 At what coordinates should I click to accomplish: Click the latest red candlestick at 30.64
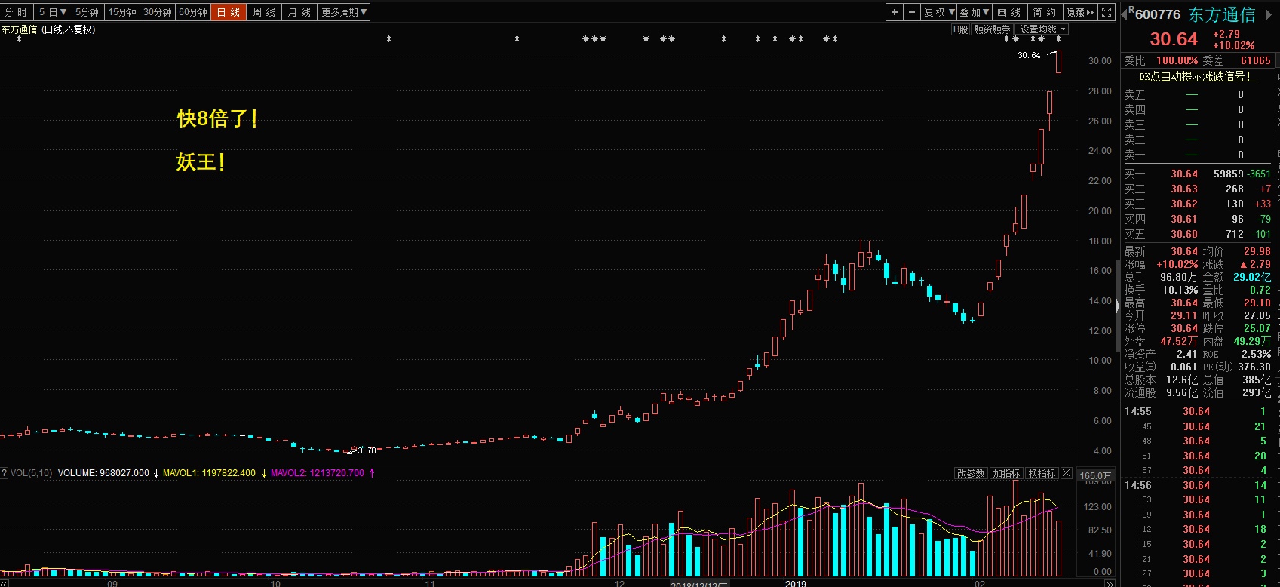coord(1059,62)
